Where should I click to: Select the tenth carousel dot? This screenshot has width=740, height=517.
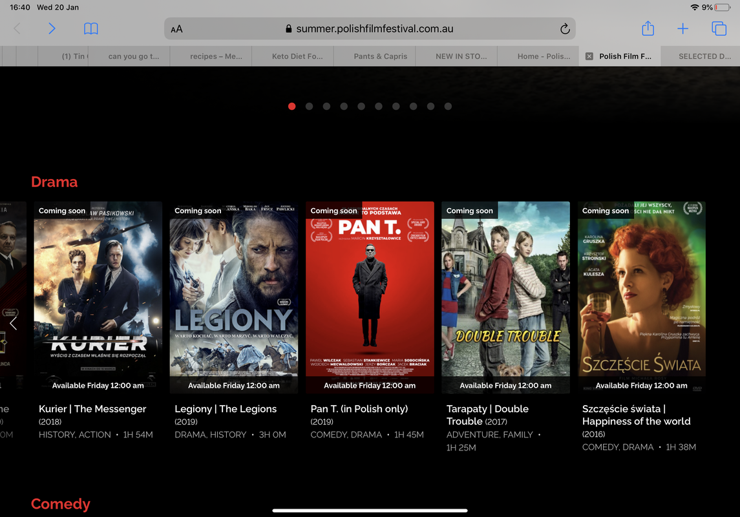pos(448,106)
